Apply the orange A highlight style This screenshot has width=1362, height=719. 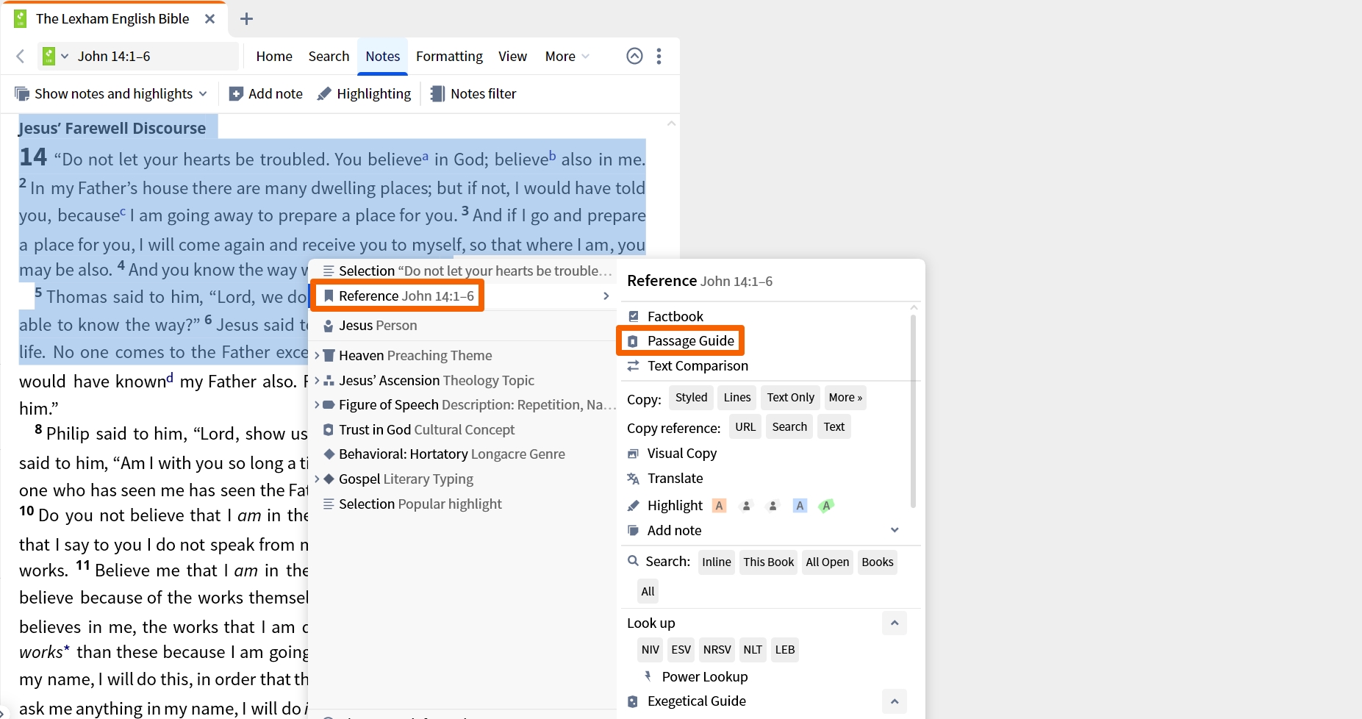coord(720,506)
